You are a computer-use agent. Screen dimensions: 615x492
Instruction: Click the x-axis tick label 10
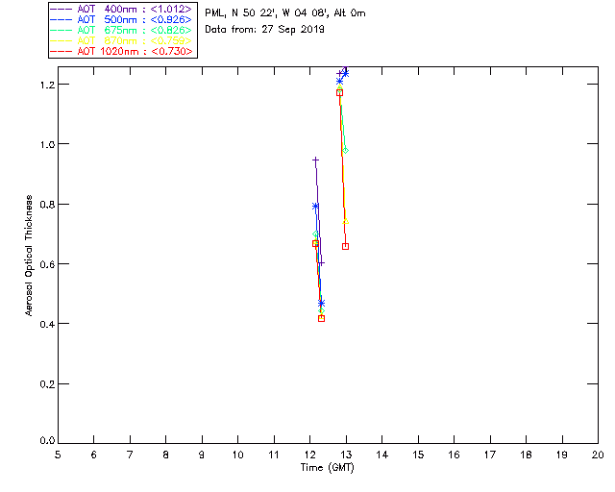[x=237, y=455]
